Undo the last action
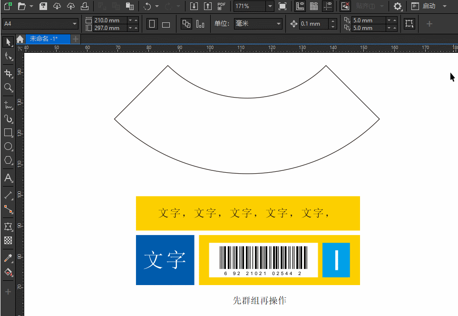Image resolution: width=458 pixels, height=316 pixels. [147, 6]
